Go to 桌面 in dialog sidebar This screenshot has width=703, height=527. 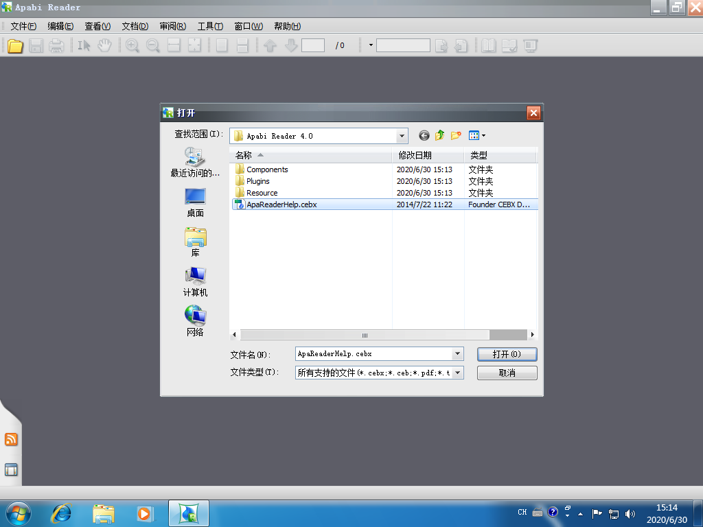pyautogui.click(x=195, y=202)
